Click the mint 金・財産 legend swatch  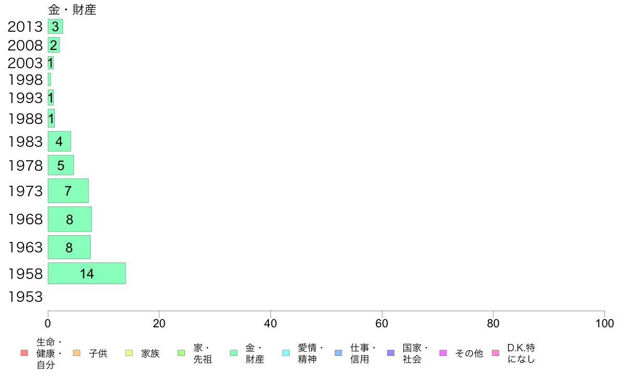(x=234, y=353)
